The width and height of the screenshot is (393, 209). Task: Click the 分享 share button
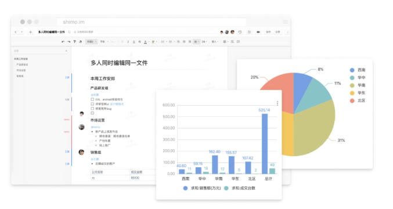(277, 32)
